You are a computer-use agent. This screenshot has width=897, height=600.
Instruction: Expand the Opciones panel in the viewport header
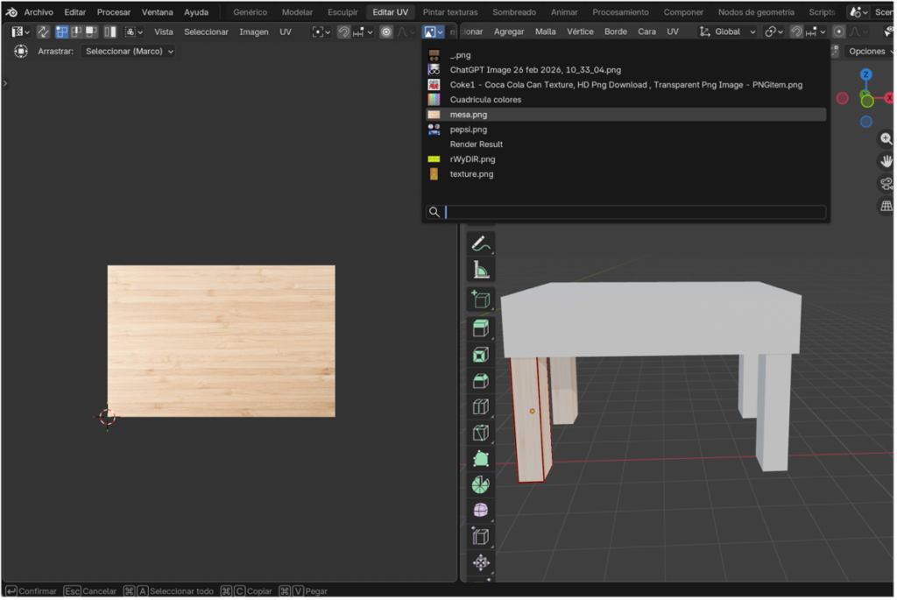pyautogui.click(x=867, y=51)
